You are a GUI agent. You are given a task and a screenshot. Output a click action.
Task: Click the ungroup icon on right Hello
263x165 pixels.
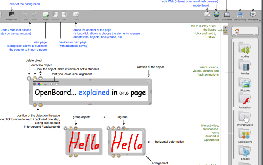click(124, 128)
